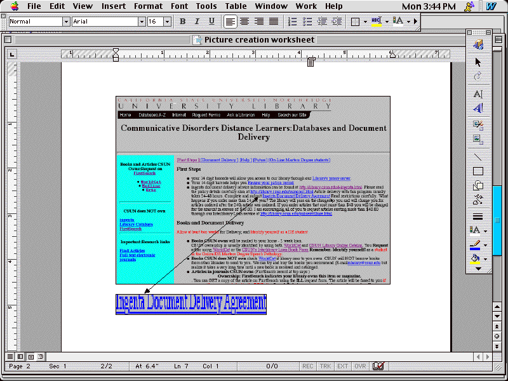Open the Line Style tool
The image size is (508, 381).
coord(478,217)
